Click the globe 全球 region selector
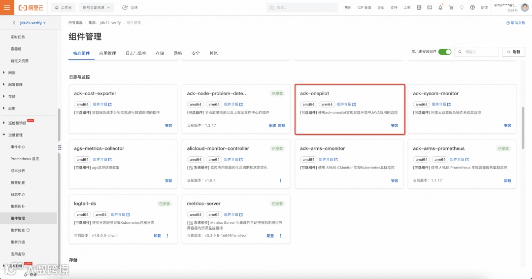 pos(130,7)
